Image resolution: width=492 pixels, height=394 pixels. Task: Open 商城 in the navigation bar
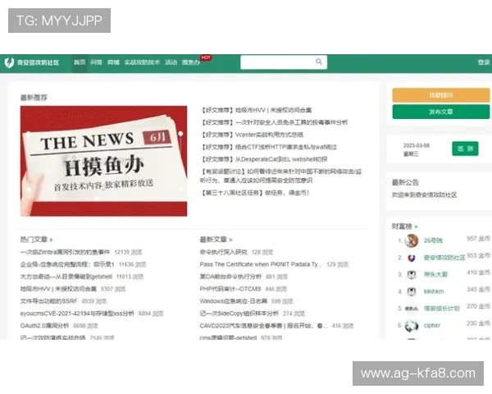tap(113, 62)
